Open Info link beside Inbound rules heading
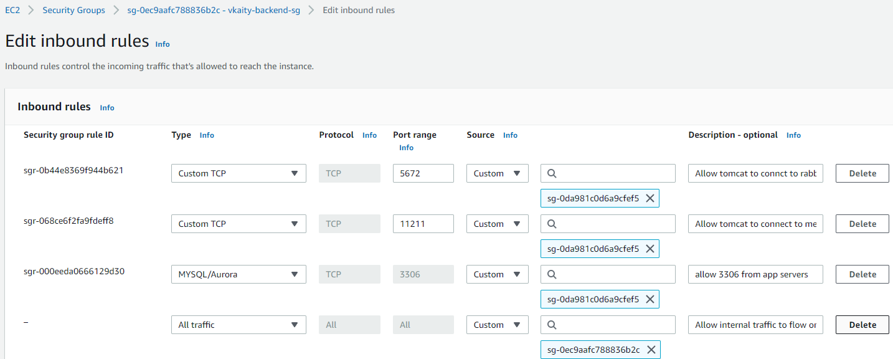Screen dimensions: 893x359 (x=107, y=108)
